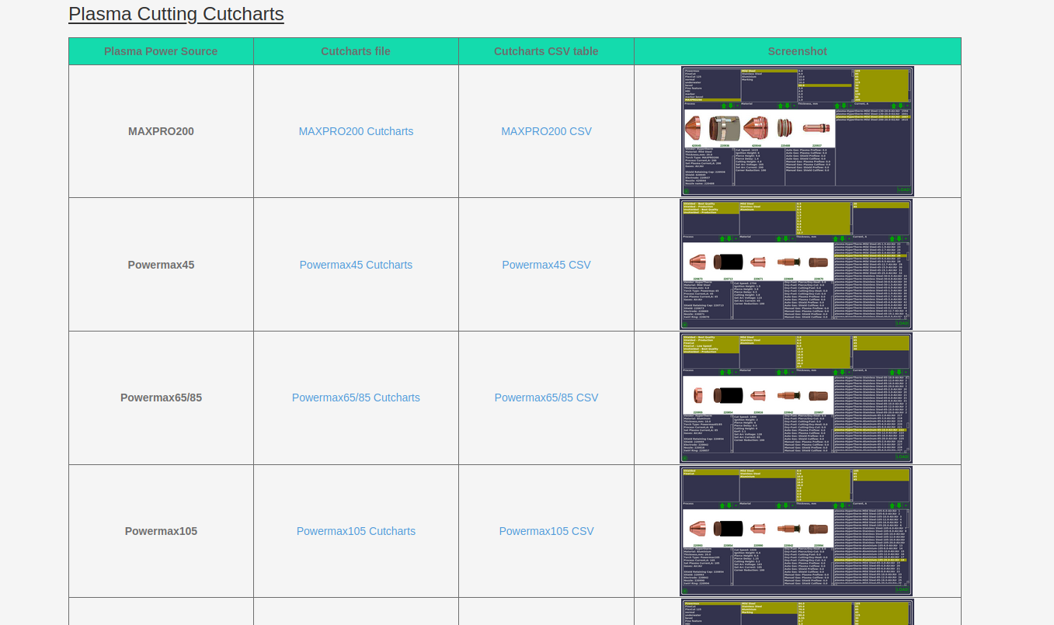Open the Powermax105 CSV link
The height and width of the screenshot is (625, 1054).
(546, 531)
